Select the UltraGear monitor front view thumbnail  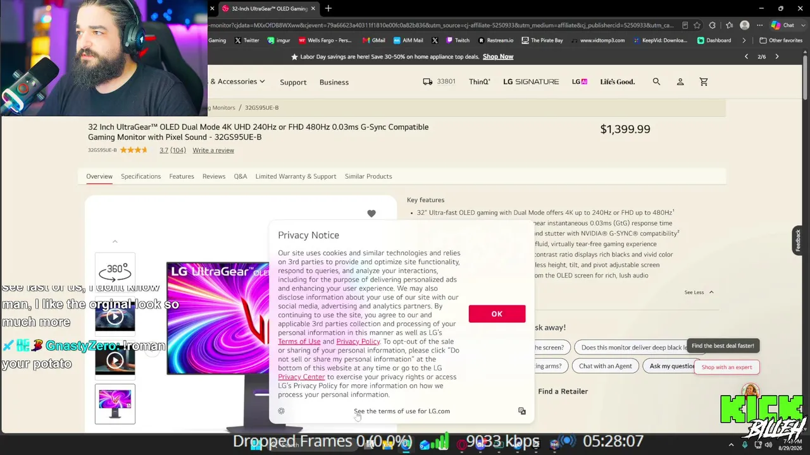(x=115, y=404)
